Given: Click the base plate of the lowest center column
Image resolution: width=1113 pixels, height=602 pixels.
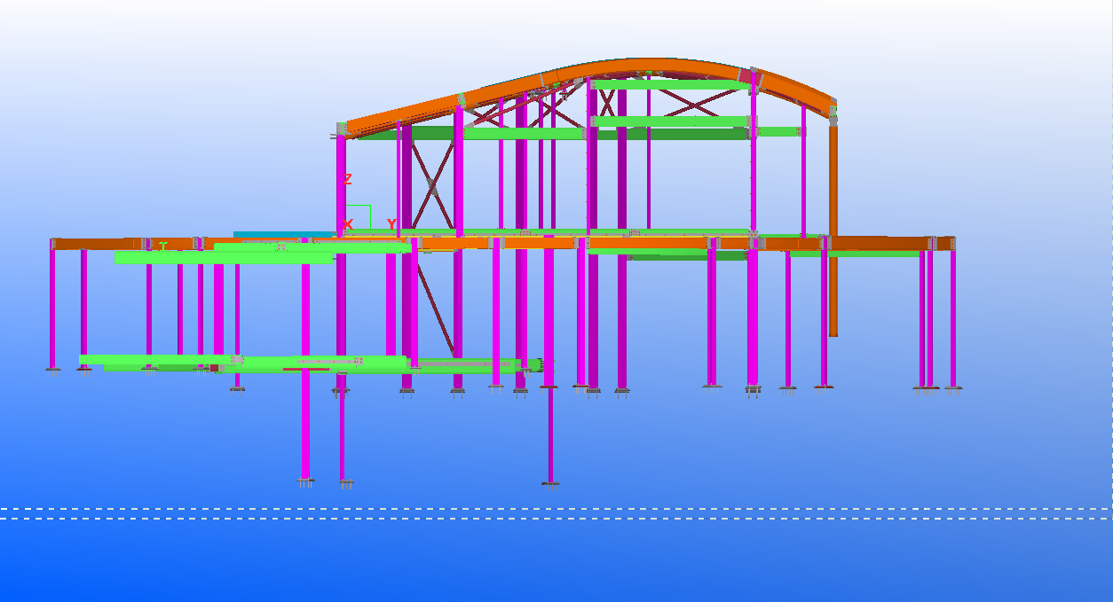Looking at the screenshot, I should pos(550,484).
